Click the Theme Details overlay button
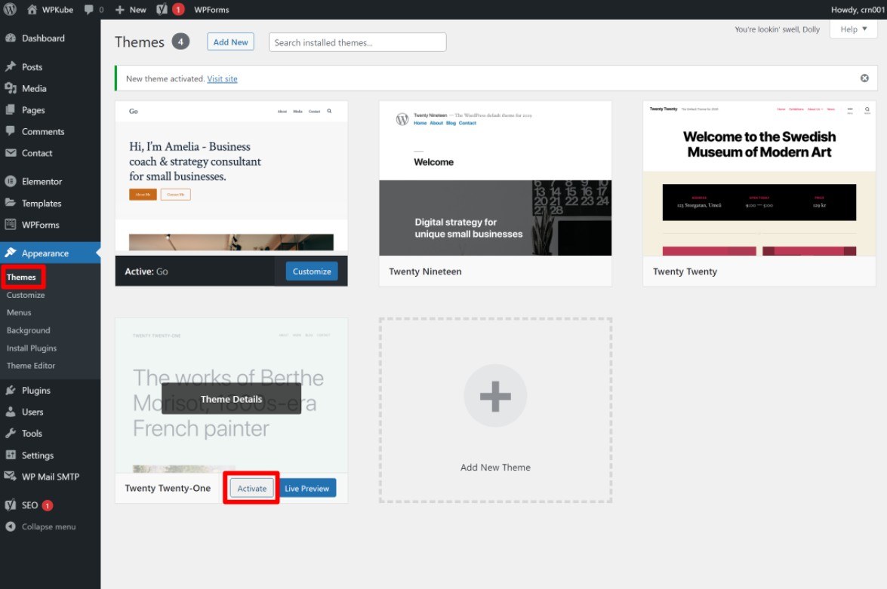This screenshot has width=887, height=589. pyautogui.click(x=231, y=399)
